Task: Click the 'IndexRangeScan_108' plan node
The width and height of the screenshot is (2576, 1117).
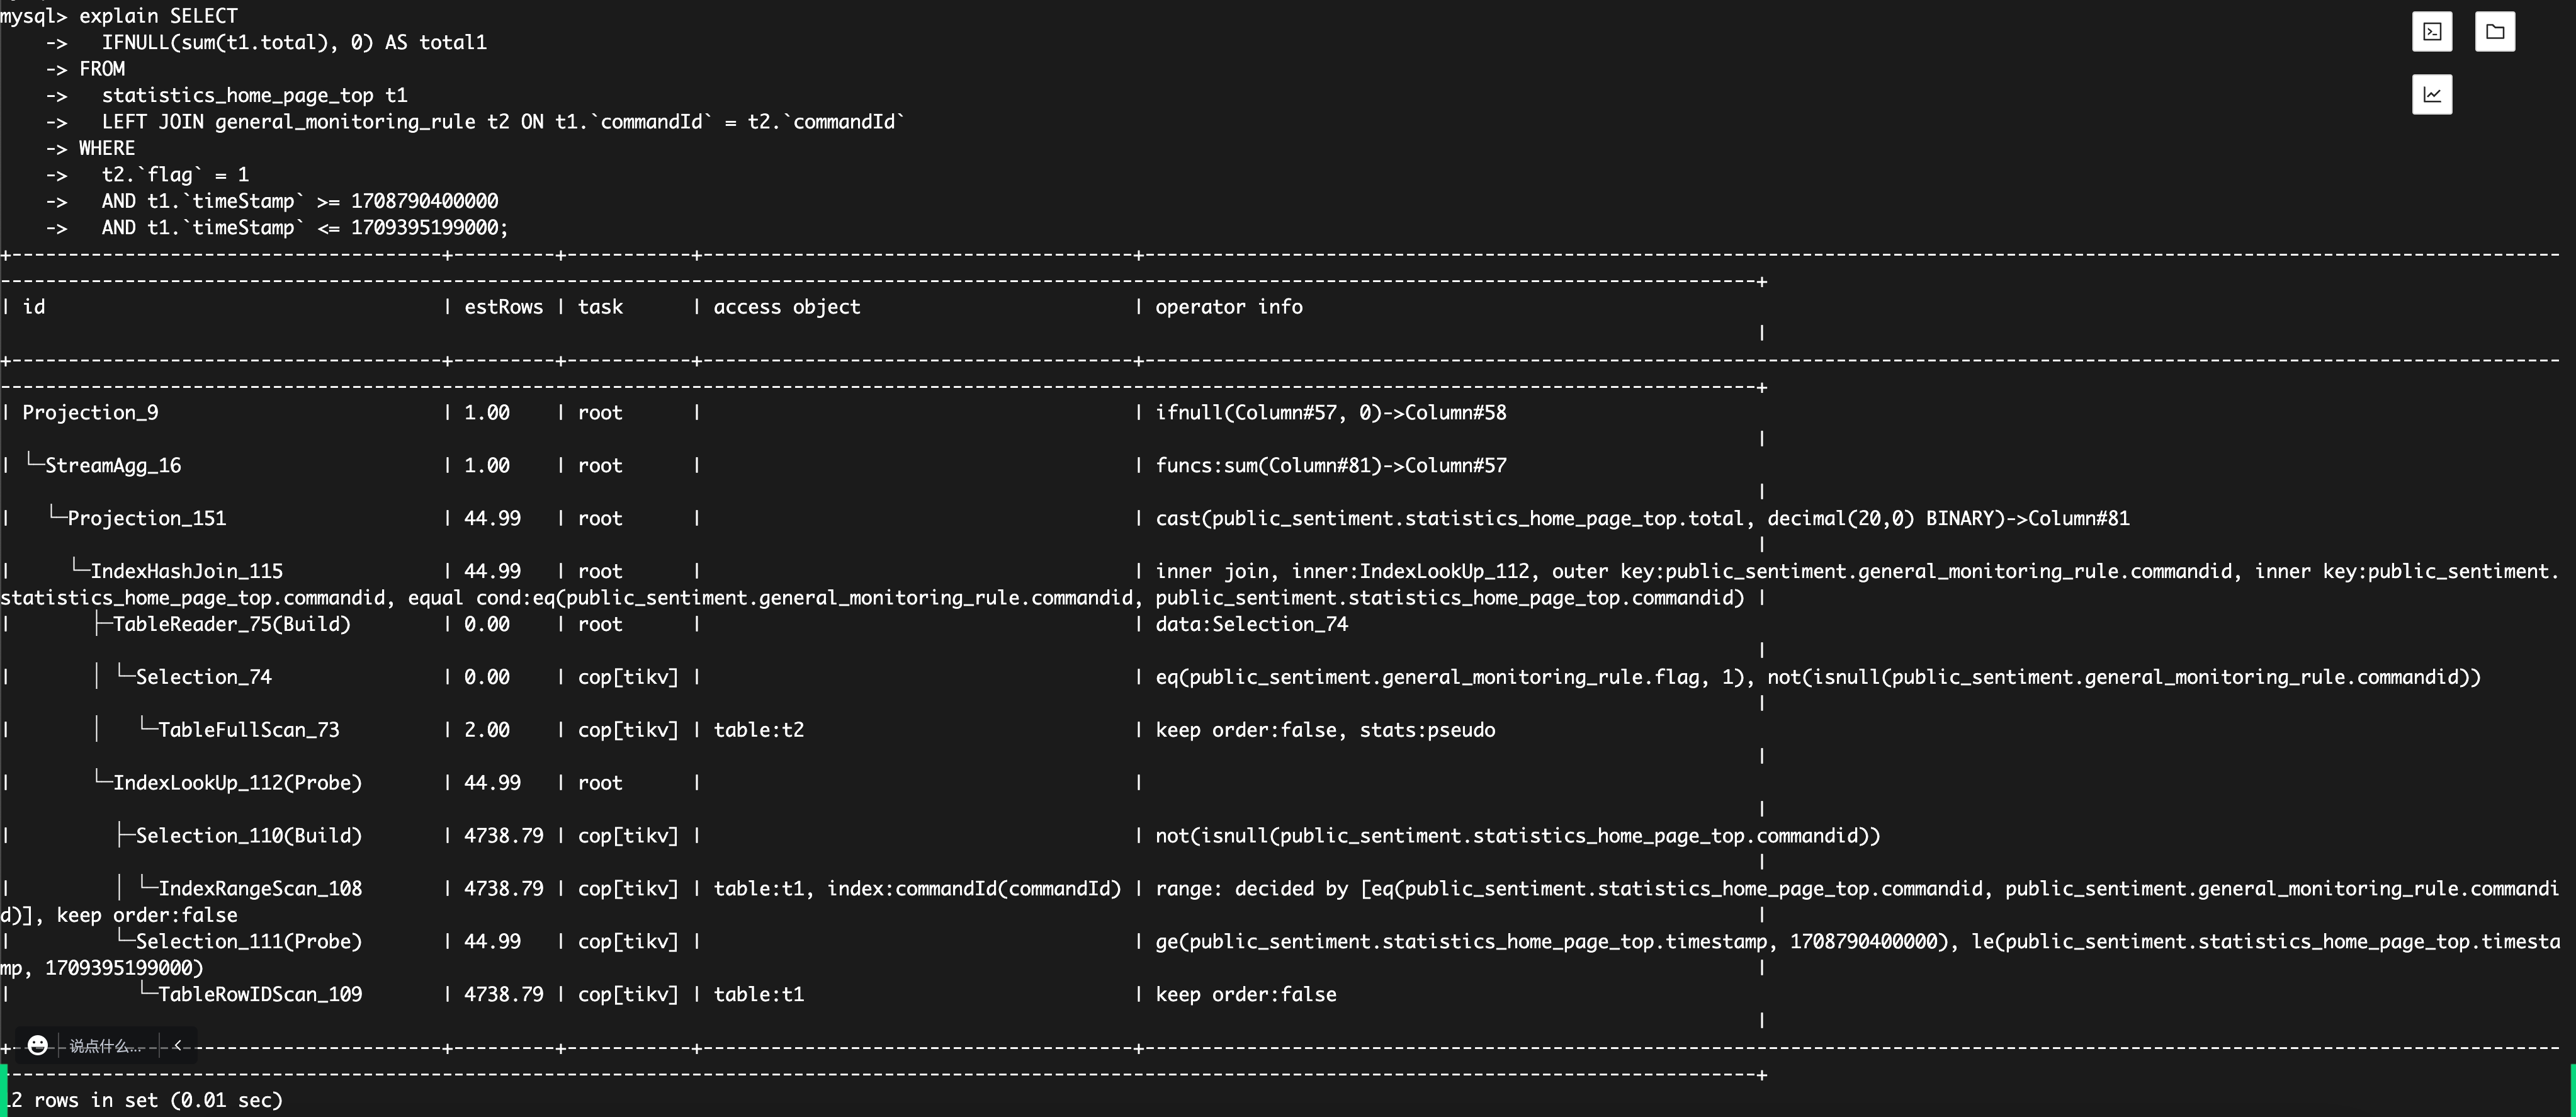Action: pos(260,889)
